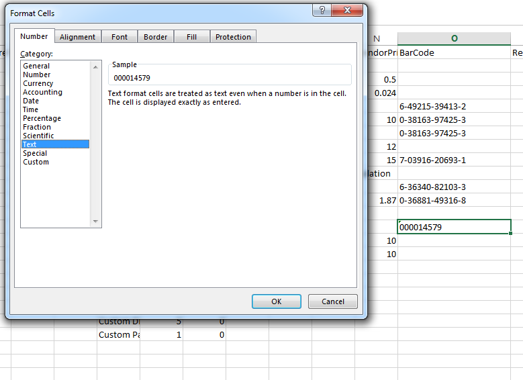
Task: Go to the Border tab
Action: click(156, 37)
